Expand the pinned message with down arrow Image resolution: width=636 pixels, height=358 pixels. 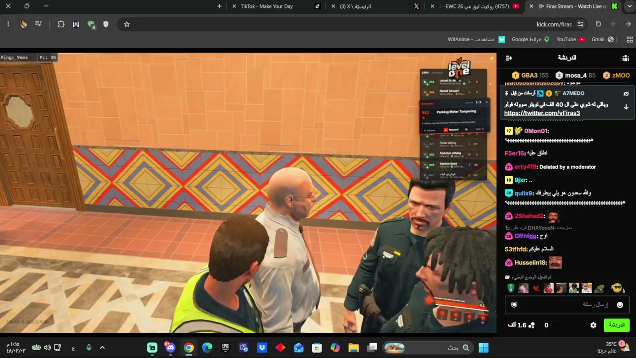coord(626,107)
